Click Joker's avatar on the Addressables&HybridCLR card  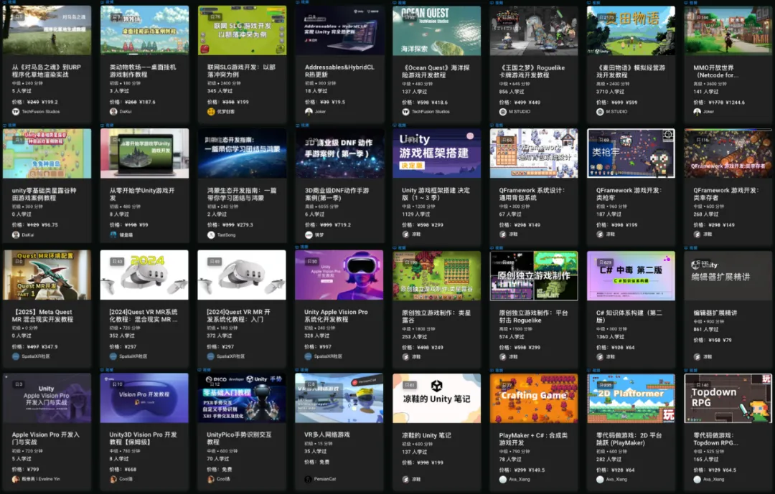(x=309, y=112)
